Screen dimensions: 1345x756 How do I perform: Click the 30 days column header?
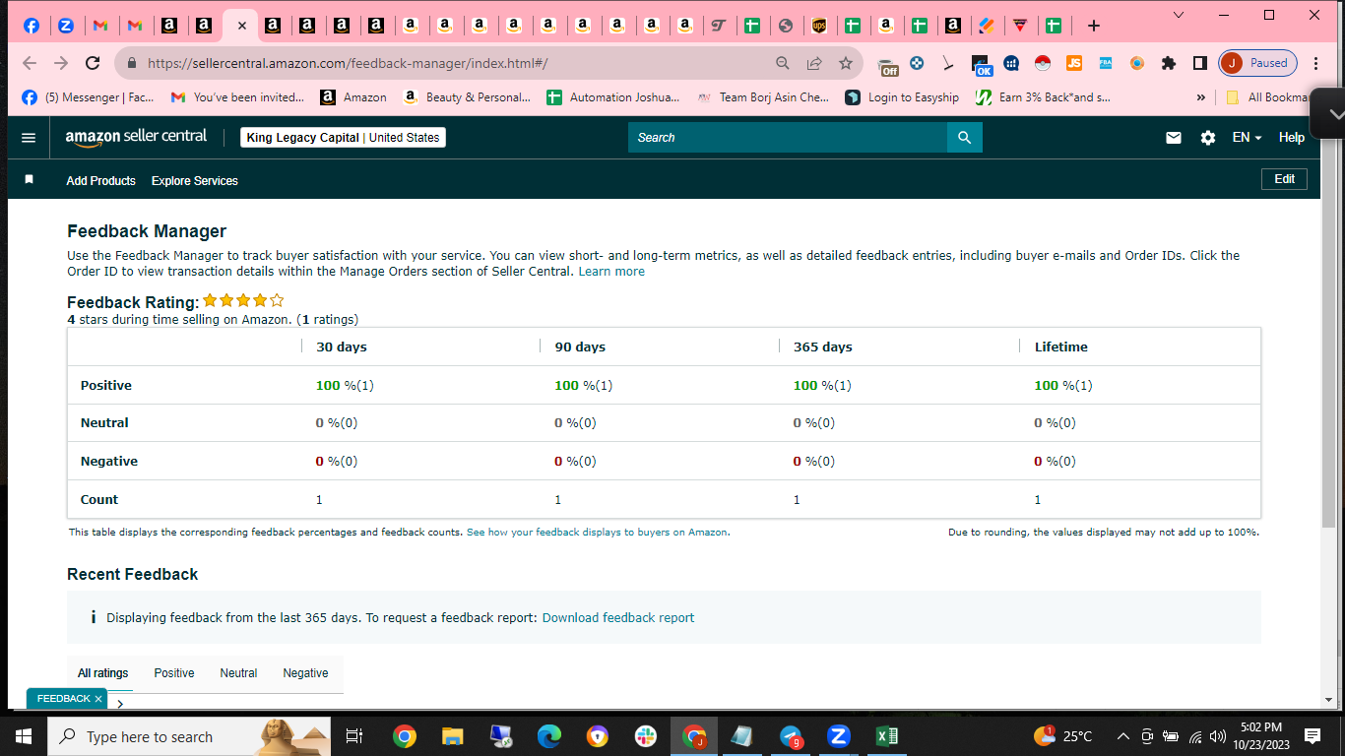[x=342, y=347]
